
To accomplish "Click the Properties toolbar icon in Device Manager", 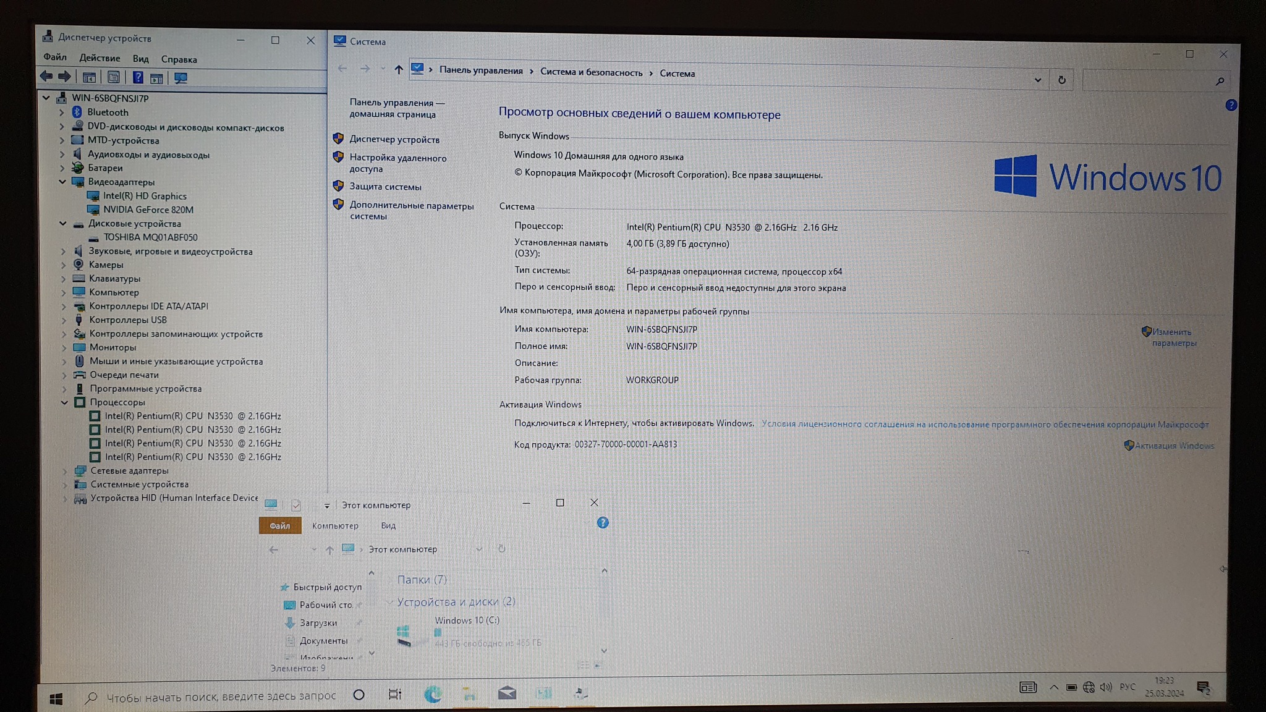I will (x=113, y=77).
